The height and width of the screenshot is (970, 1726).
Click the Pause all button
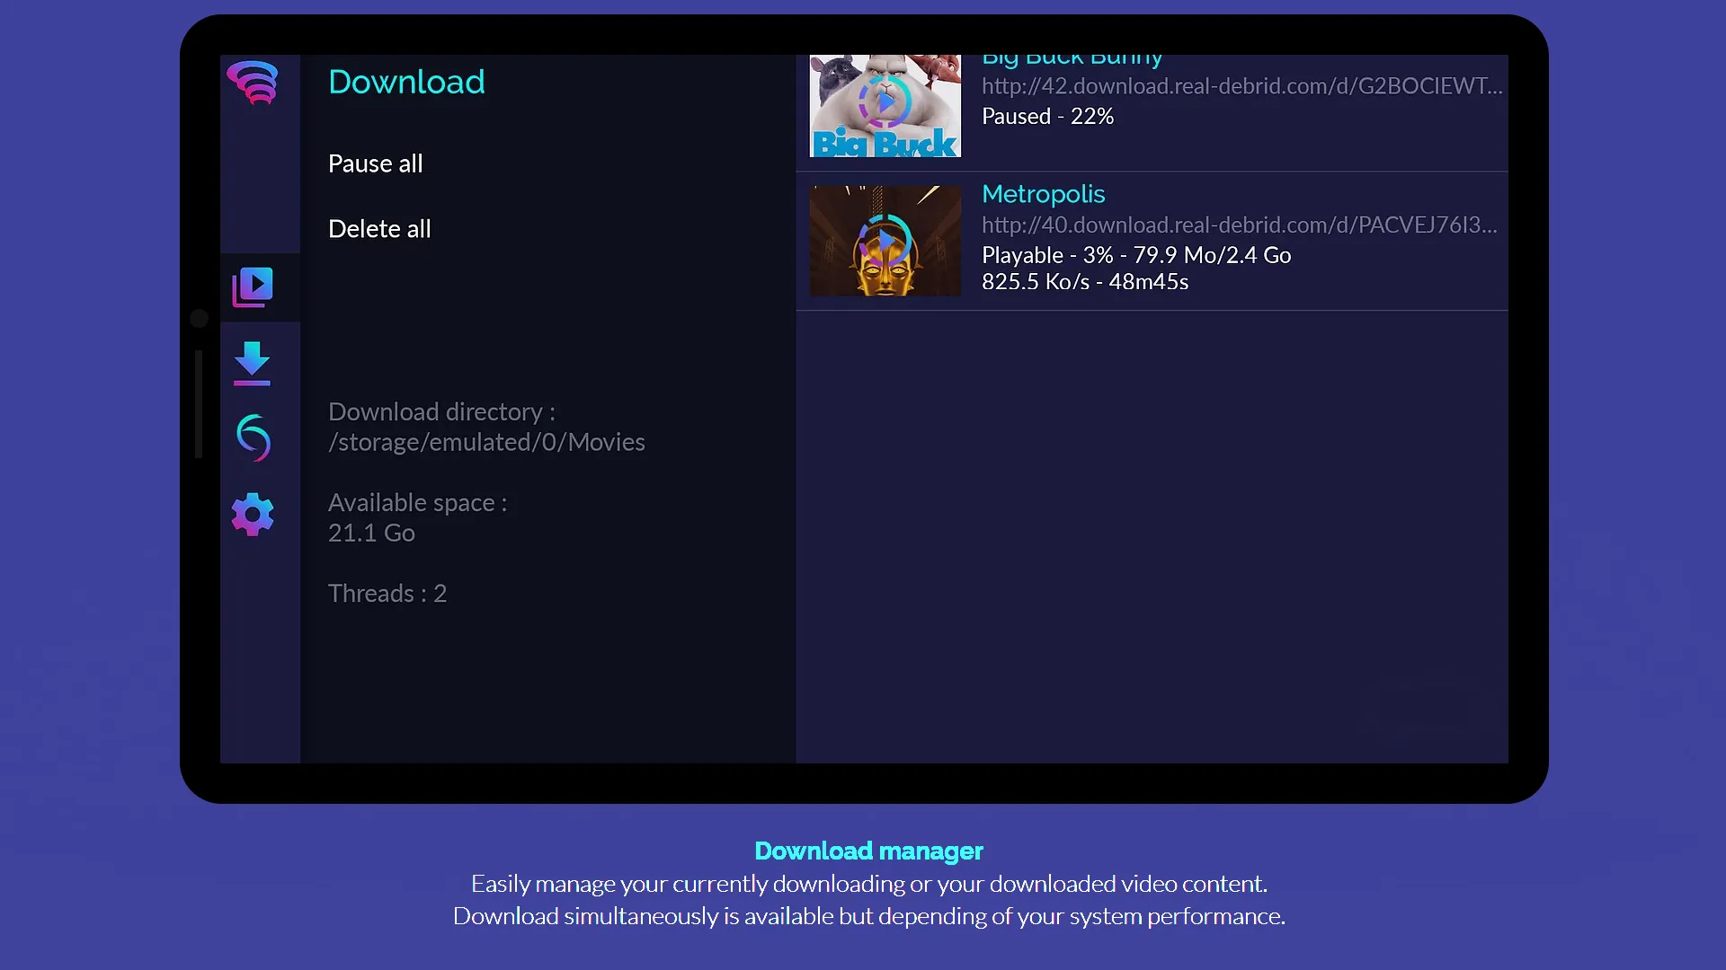(x=376, y=163)
